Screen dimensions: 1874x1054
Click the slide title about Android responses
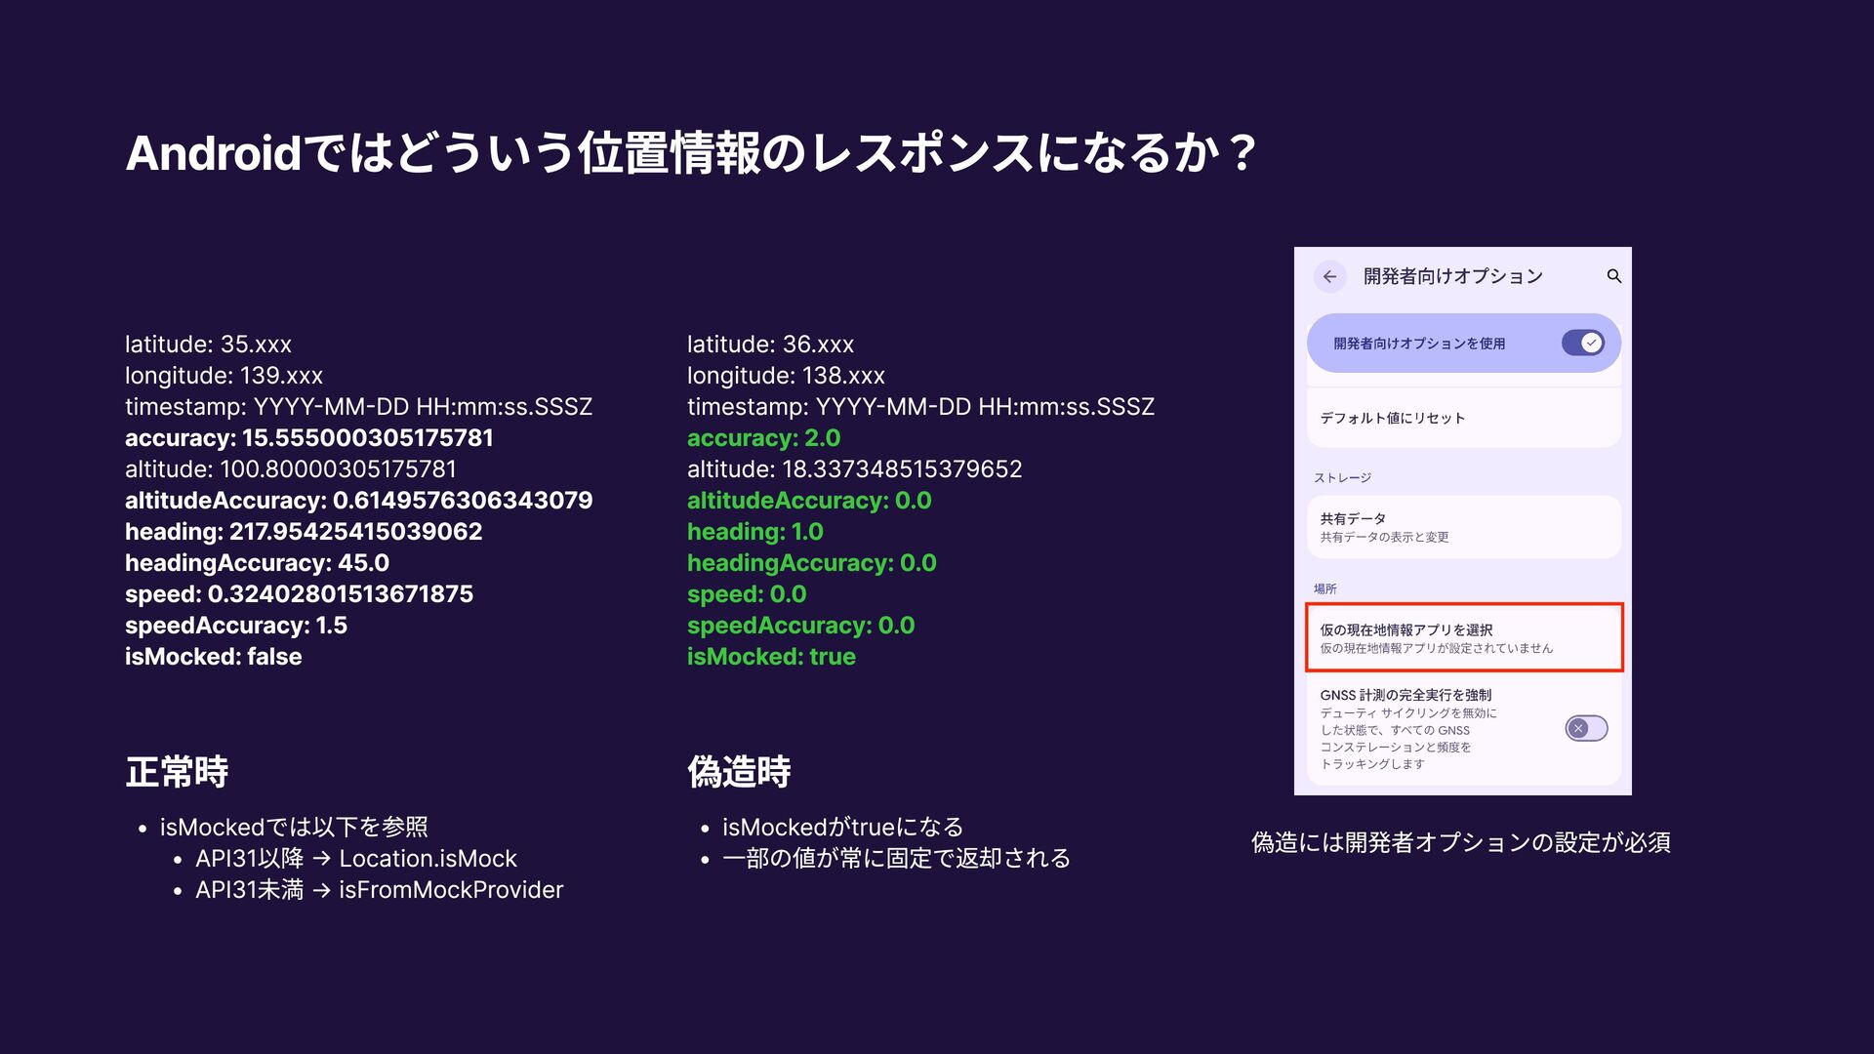[x=689, y=153]
